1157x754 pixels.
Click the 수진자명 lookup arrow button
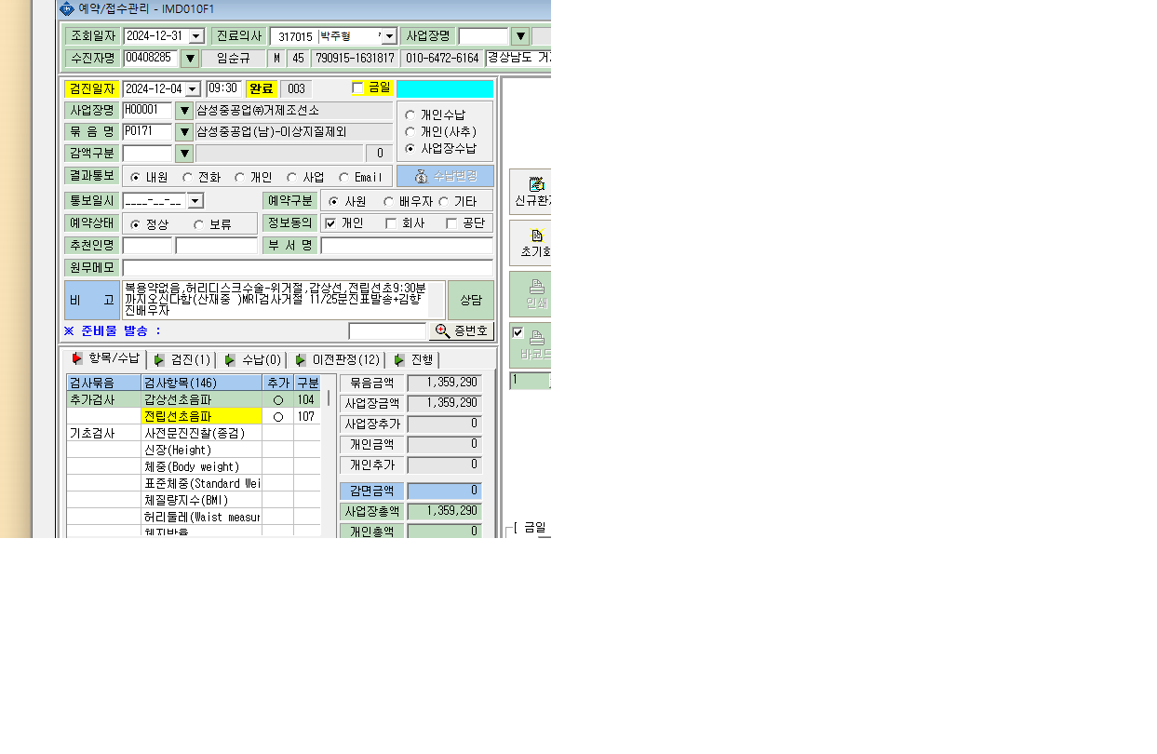click(190, 59)
